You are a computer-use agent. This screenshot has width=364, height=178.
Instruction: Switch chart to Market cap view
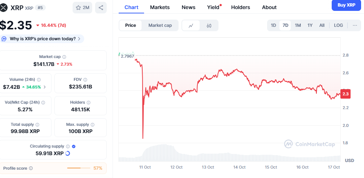coord(160,25)
